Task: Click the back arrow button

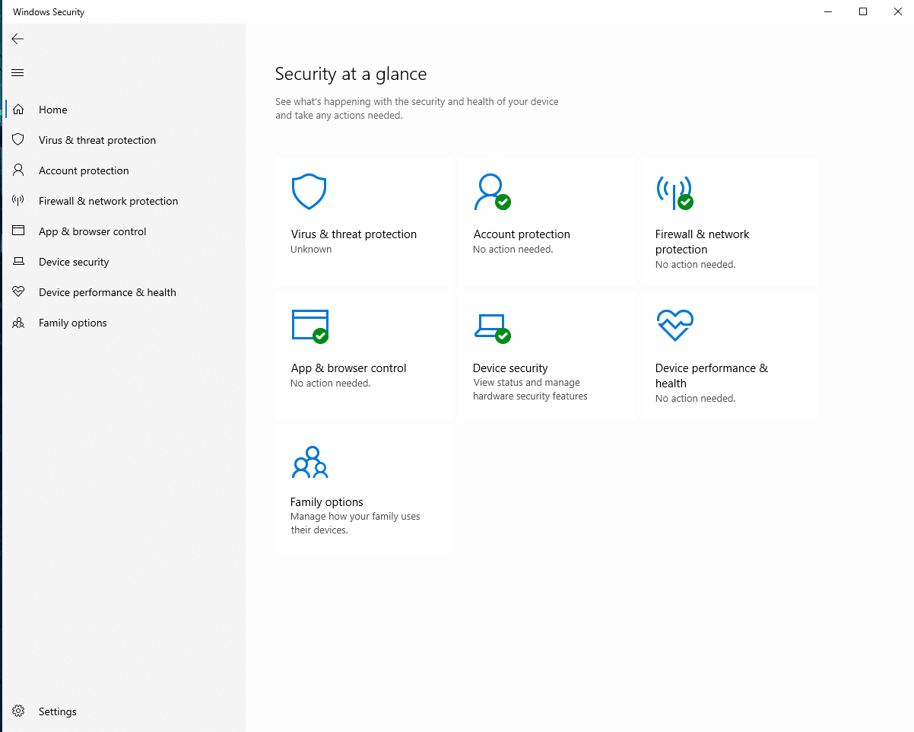Action: 18,39
